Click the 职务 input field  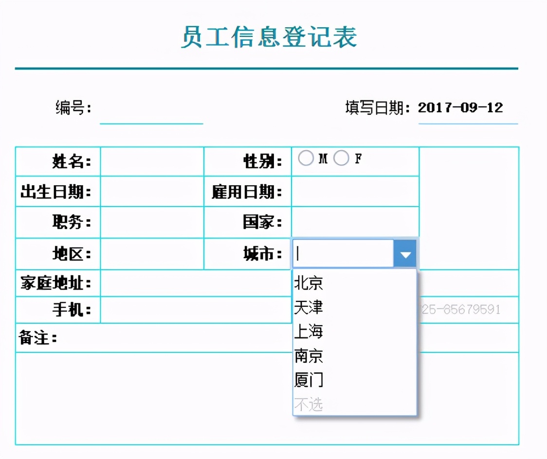pyautogui.click(x=151, y=222)
